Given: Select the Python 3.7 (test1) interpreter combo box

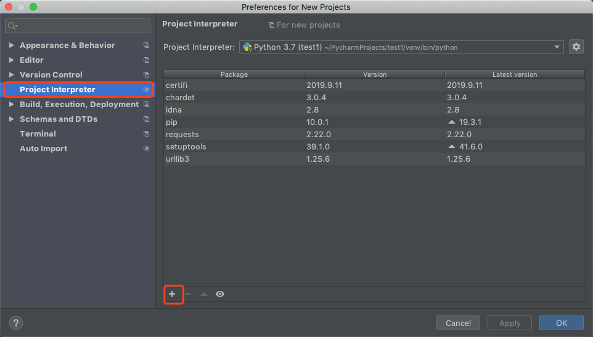Looking at the screenshot, I should [401, 47].
